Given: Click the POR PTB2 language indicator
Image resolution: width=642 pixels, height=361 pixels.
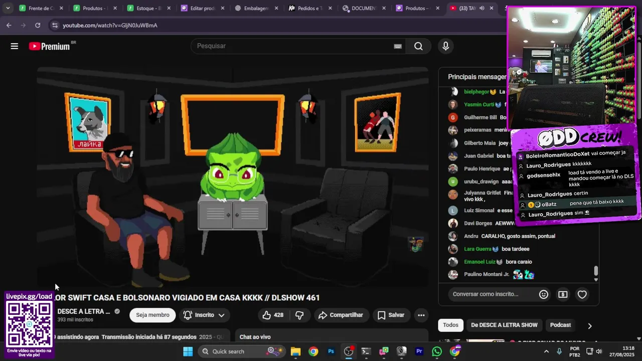Looking at the screenshot, I should 575,351.
